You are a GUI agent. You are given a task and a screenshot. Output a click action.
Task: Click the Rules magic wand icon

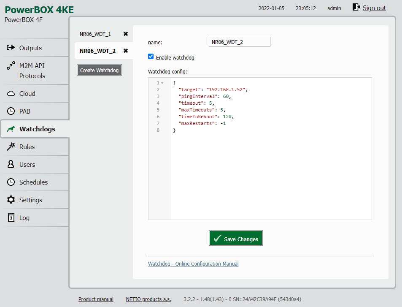(x=11, y=147)
